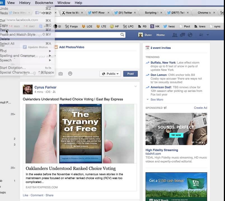Open the R3 feed bookmark
The image size is (225, 201).
pyautogui.click(x=142, y=26)
